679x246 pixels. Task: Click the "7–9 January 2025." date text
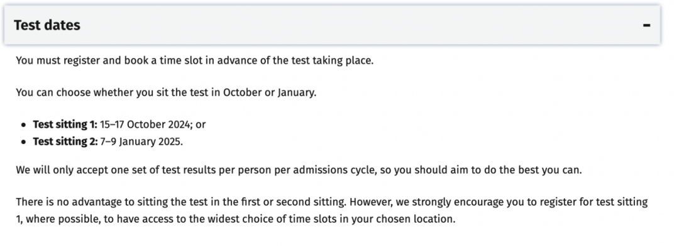coord(141,142)
